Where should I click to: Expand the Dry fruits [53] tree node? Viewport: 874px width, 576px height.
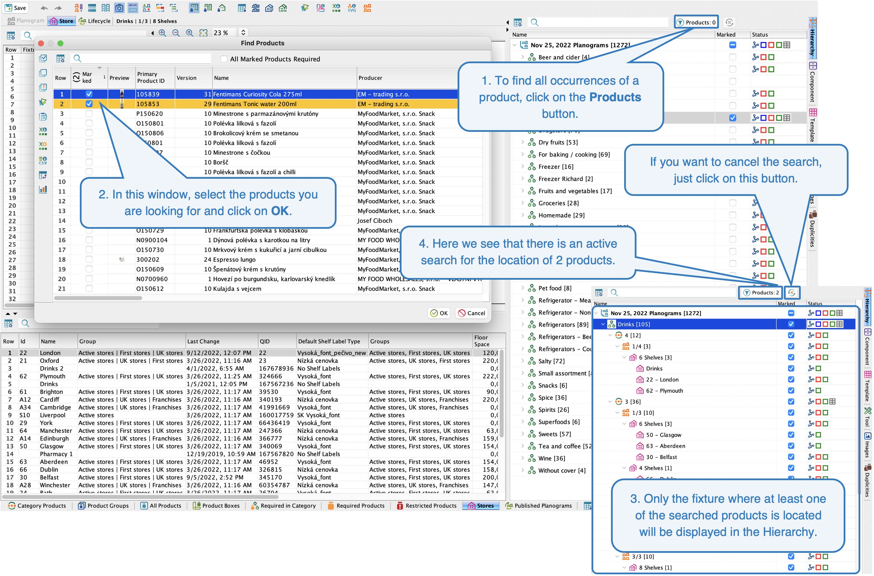click(523, 142)
